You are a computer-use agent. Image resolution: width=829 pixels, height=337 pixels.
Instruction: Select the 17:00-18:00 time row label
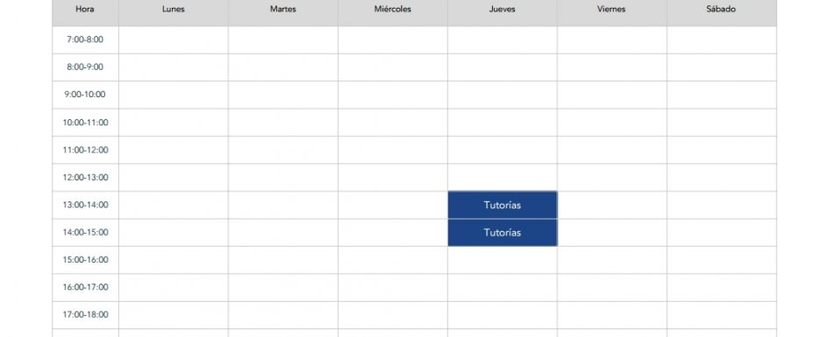click(85, 314)
